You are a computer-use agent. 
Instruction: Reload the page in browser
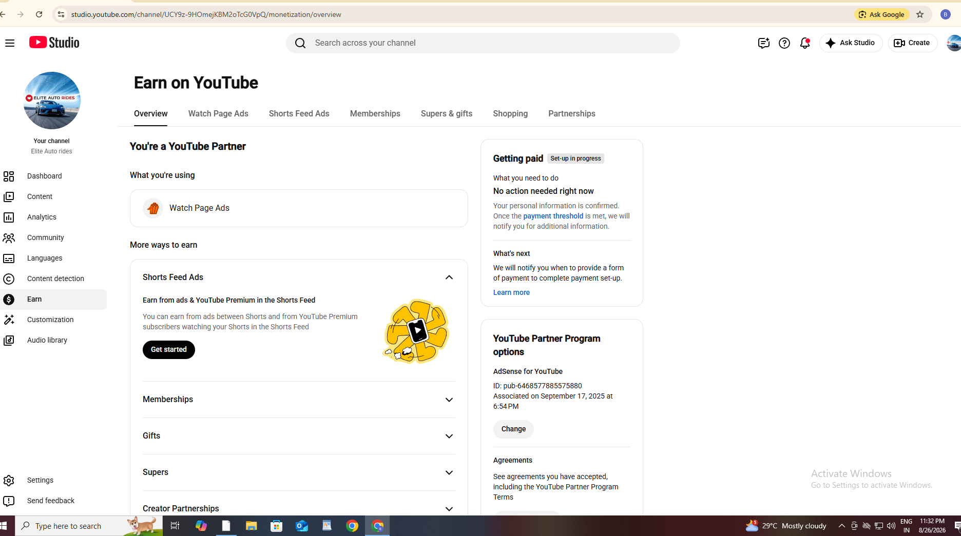point(39,14)
